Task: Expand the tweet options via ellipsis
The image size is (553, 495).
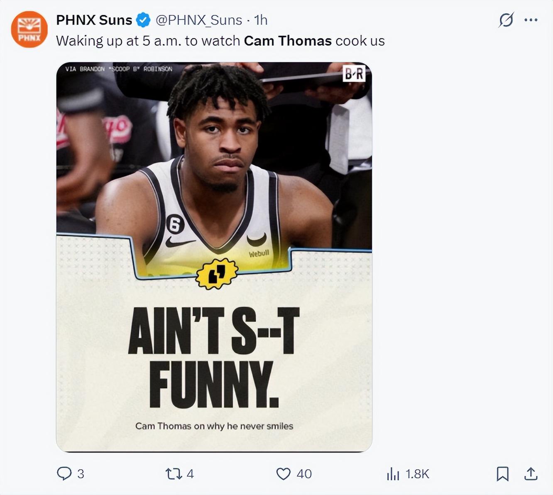Action: coord(530,19)
